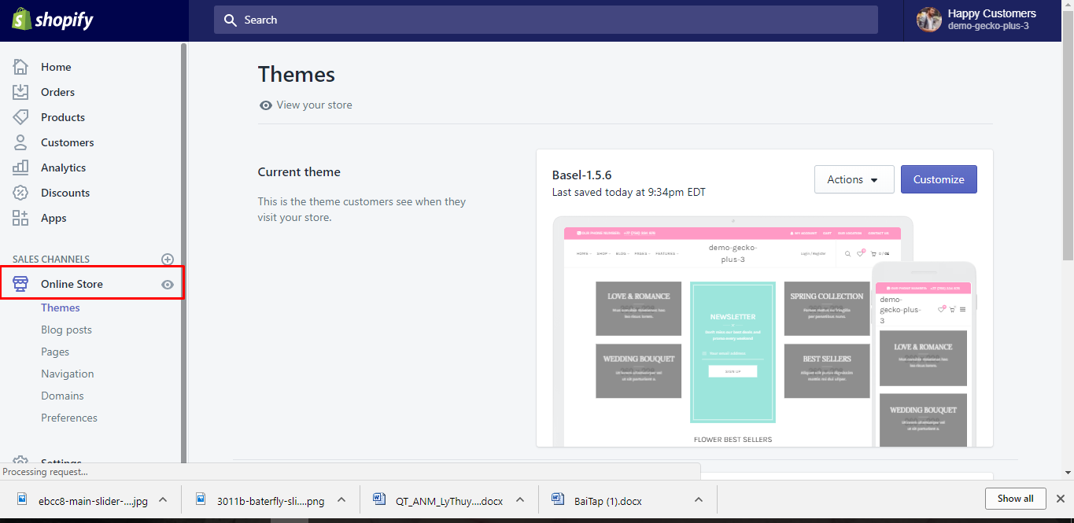
Task: Open options arrow for ebcc8-main-slider jpg download
Action: click(x=163, y=499)
